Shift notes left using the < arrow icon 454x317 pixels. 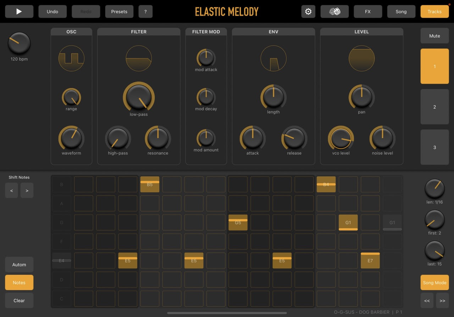click(x=11, y=190)
